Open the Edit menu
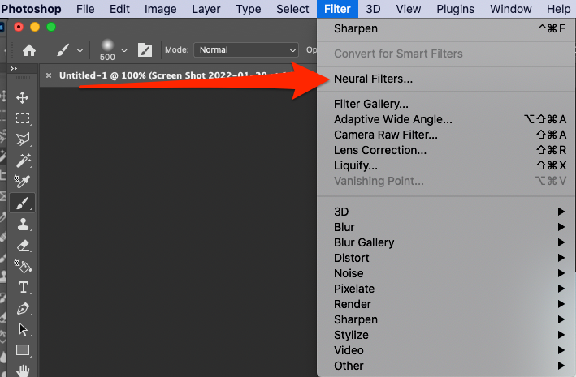The height and width of the screenshot is (377, 576). click(119, 9)
